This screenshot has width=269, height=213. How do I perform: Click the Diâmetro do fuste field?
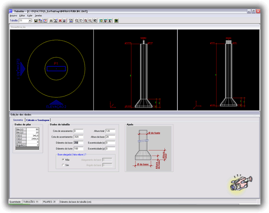(79, 149)
